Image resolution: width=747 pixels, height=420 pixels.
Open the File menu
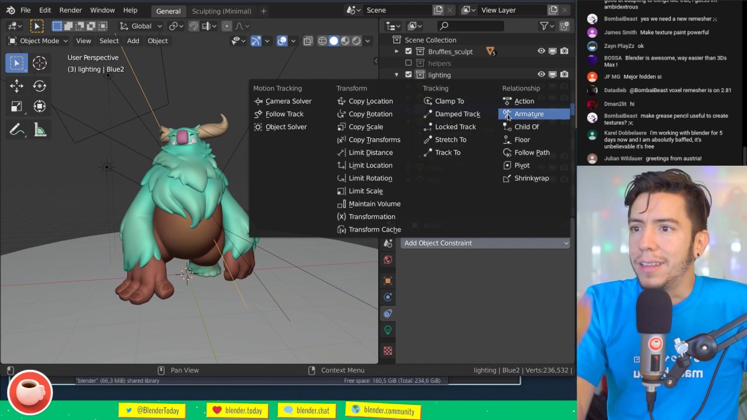pos(26,10)
